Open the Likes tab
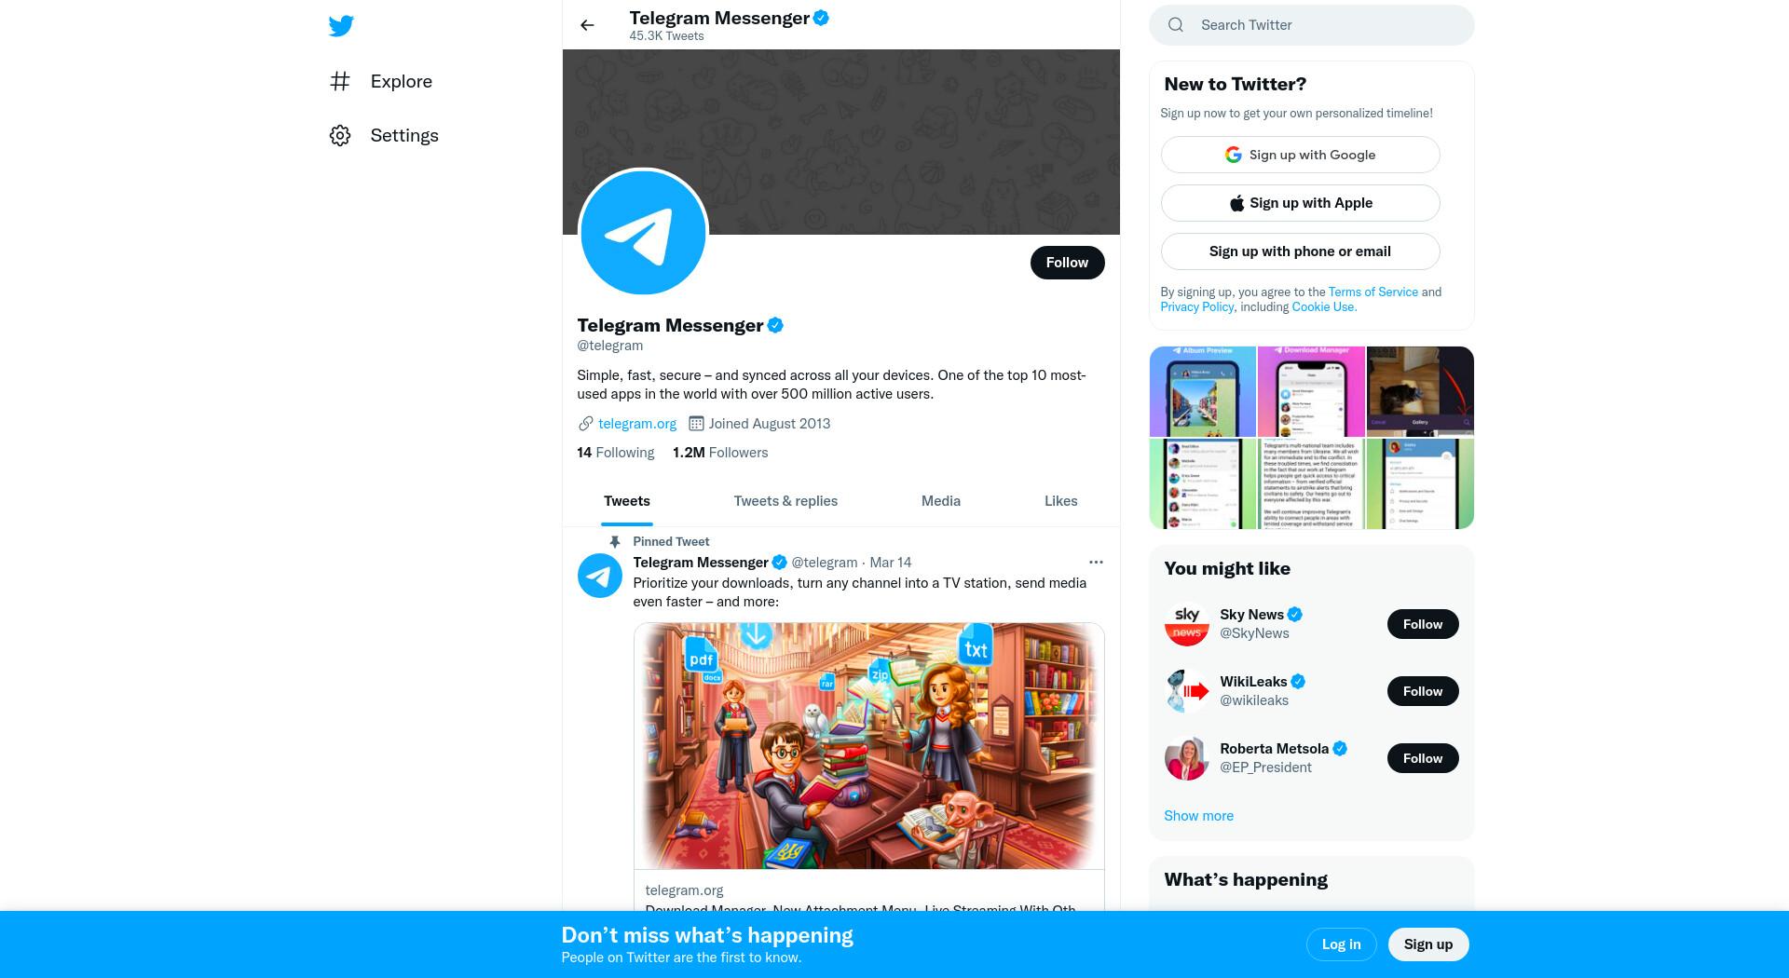 click(x=1060, y=501)
